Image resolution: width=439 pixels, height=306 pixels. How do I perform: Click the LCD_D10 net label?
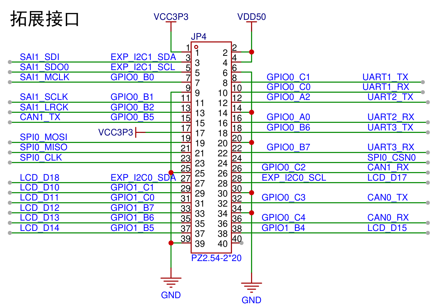click(x=39, y=187)
